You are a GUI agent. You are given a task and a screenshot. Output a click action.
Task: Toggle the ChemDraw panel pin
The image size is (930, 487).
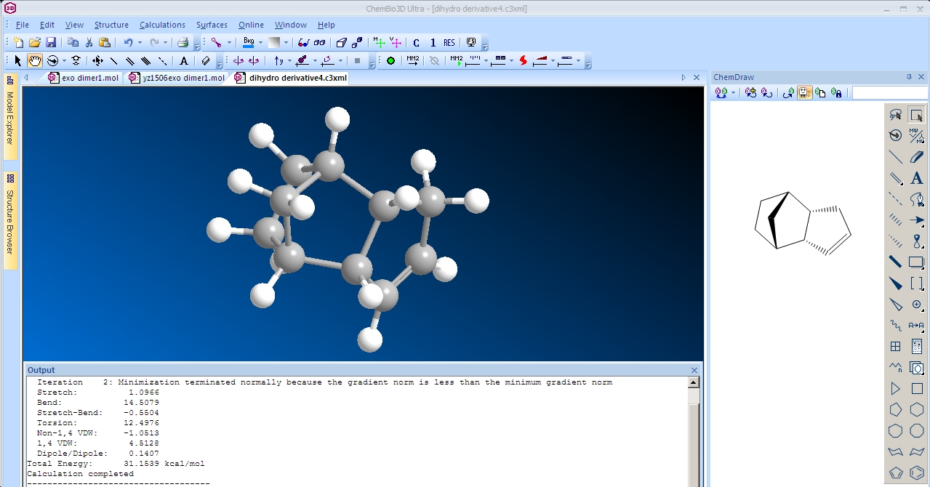click(908, 77)
